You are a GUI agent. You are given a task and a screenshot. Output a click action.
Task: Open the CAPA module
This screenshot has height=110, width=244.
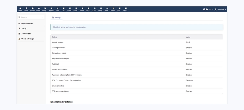(126, 9)
